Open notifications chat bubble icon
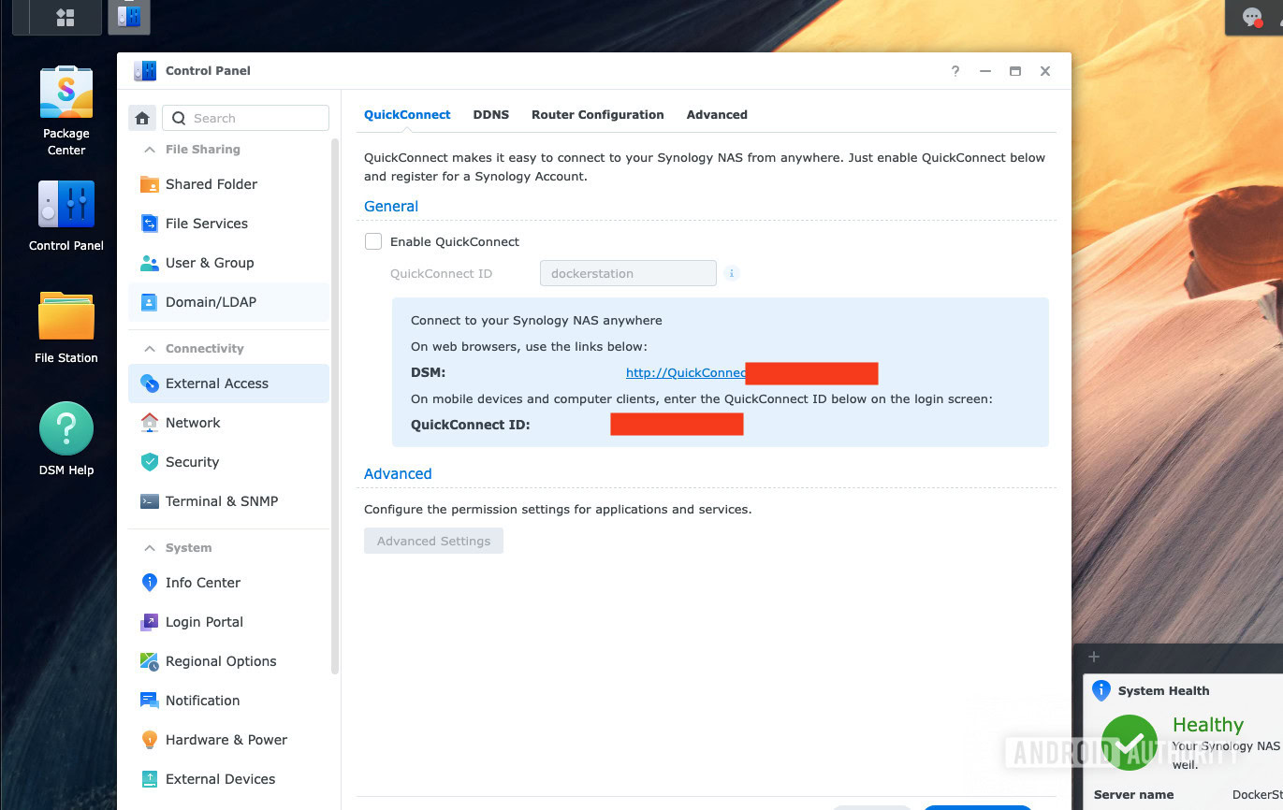 1252,17
